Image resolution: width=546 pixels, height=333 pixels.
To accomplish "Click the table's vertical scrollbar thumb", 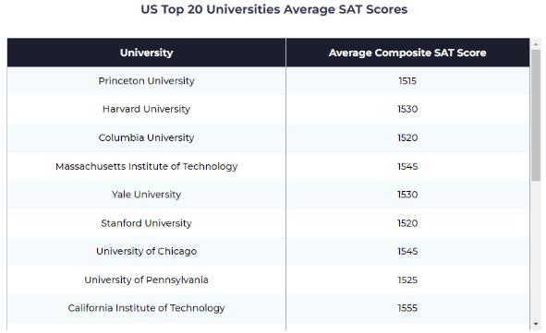I will [536, 115].
